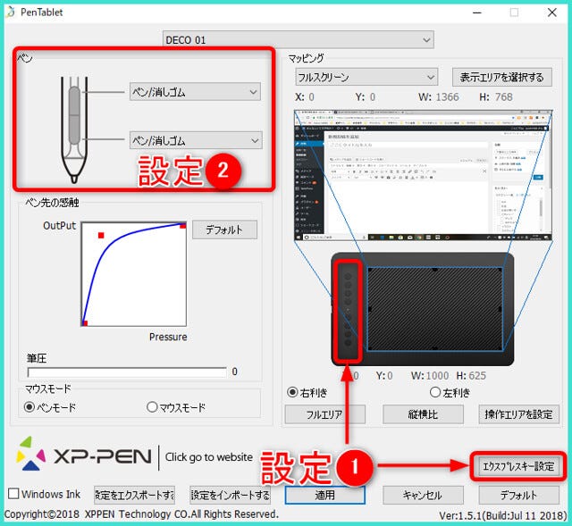Click the screen preview thumbnail
Viewport: 572px width, 526px height.
[423, 175]
